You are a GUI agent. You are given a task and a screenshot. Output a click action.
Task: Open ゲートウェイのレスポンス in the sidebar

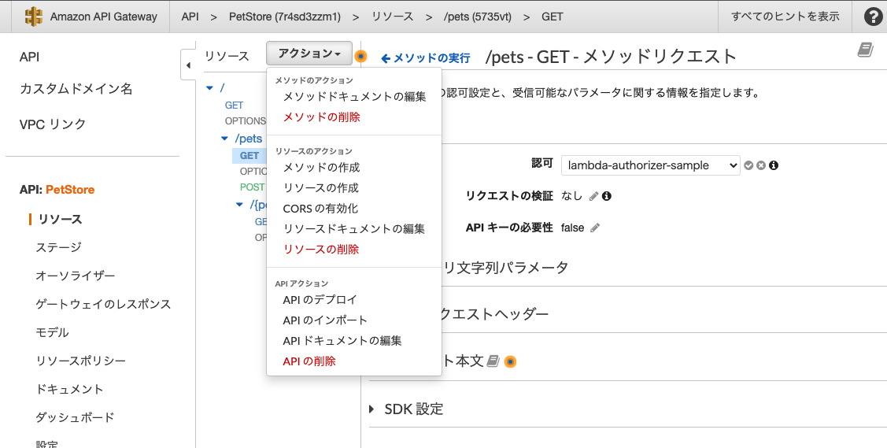pos(103,304)
